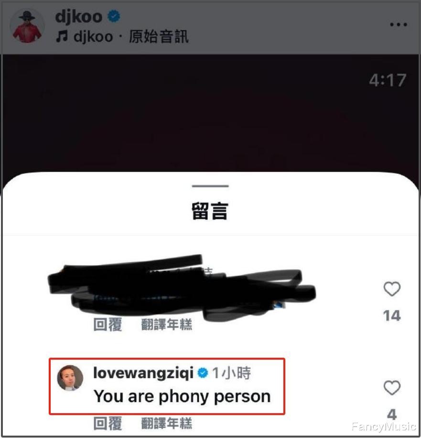
Task: Select the "You are phony person" comment text
Action: [x=182, y=396]
